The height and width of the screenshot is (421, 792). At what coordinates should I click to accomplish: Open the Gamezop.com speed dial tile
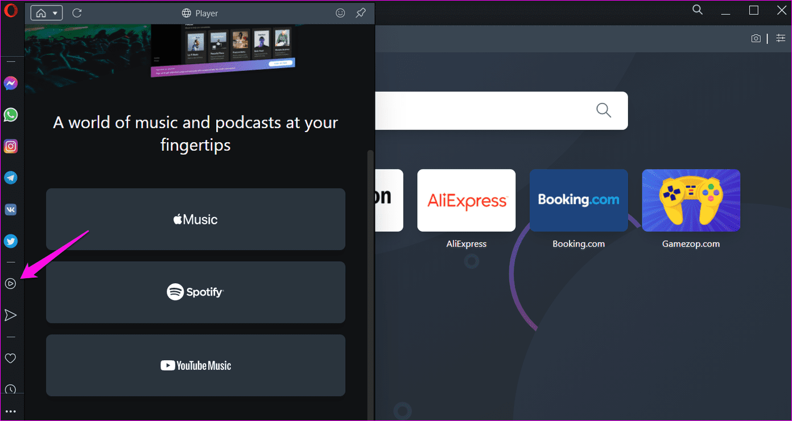click(x=691, y=200)
